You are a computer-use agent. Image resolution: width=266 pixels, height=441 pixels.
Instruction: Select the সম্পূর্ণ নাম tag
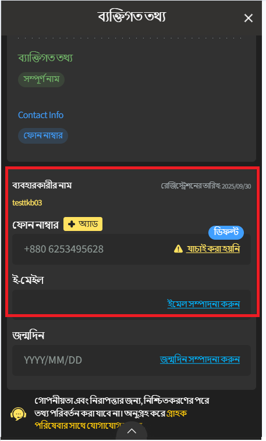coord(41,79)
